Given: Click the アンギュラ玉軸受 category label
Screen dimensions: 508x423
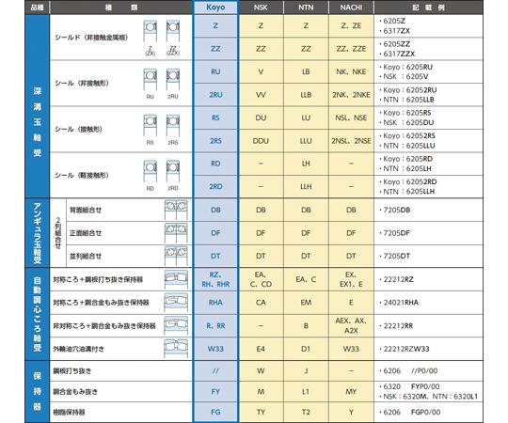Looking at the screenshot, I should (x=38, y=233).
